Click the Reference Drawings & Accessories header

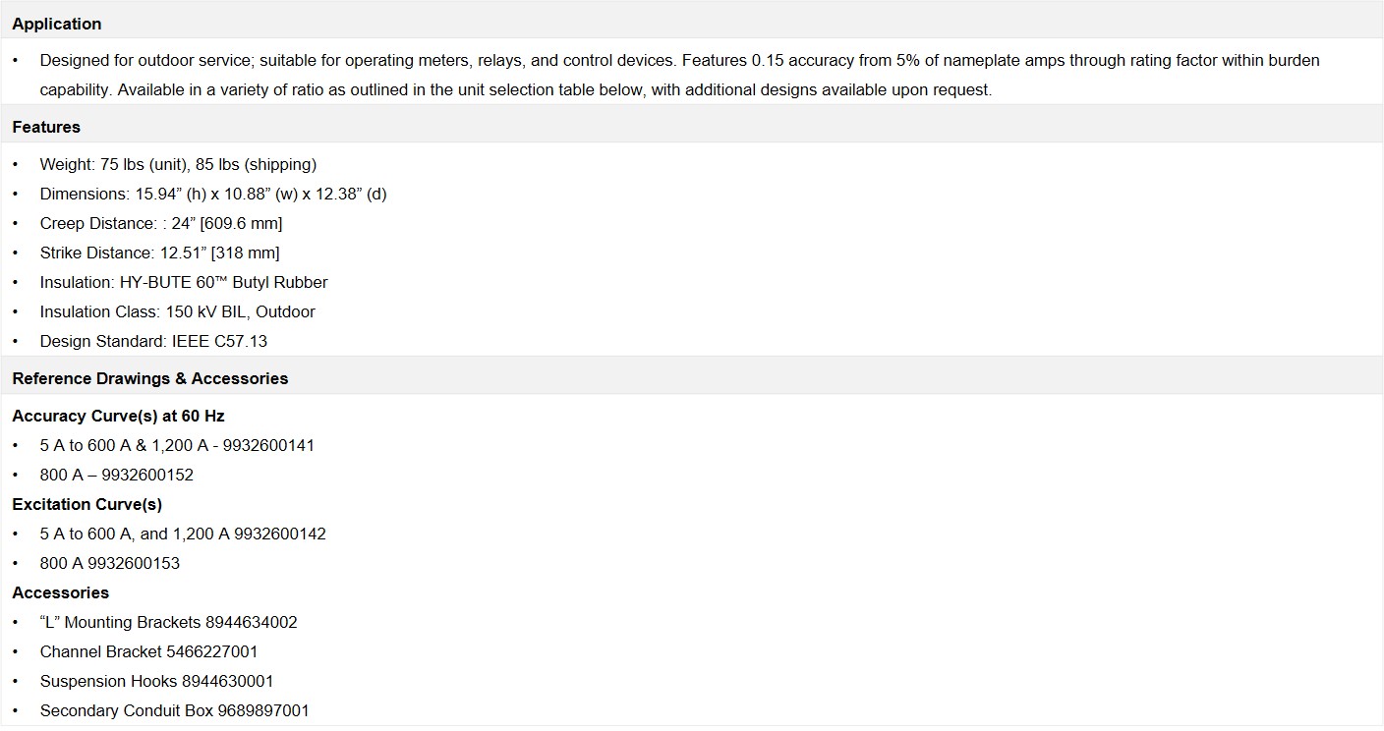(149, 378)
